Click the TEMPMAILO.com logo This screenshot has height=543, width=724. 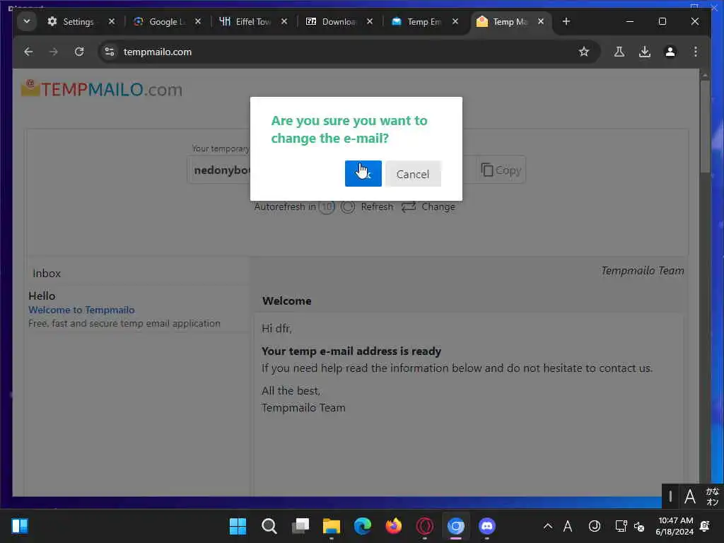(x=102, y=88)
